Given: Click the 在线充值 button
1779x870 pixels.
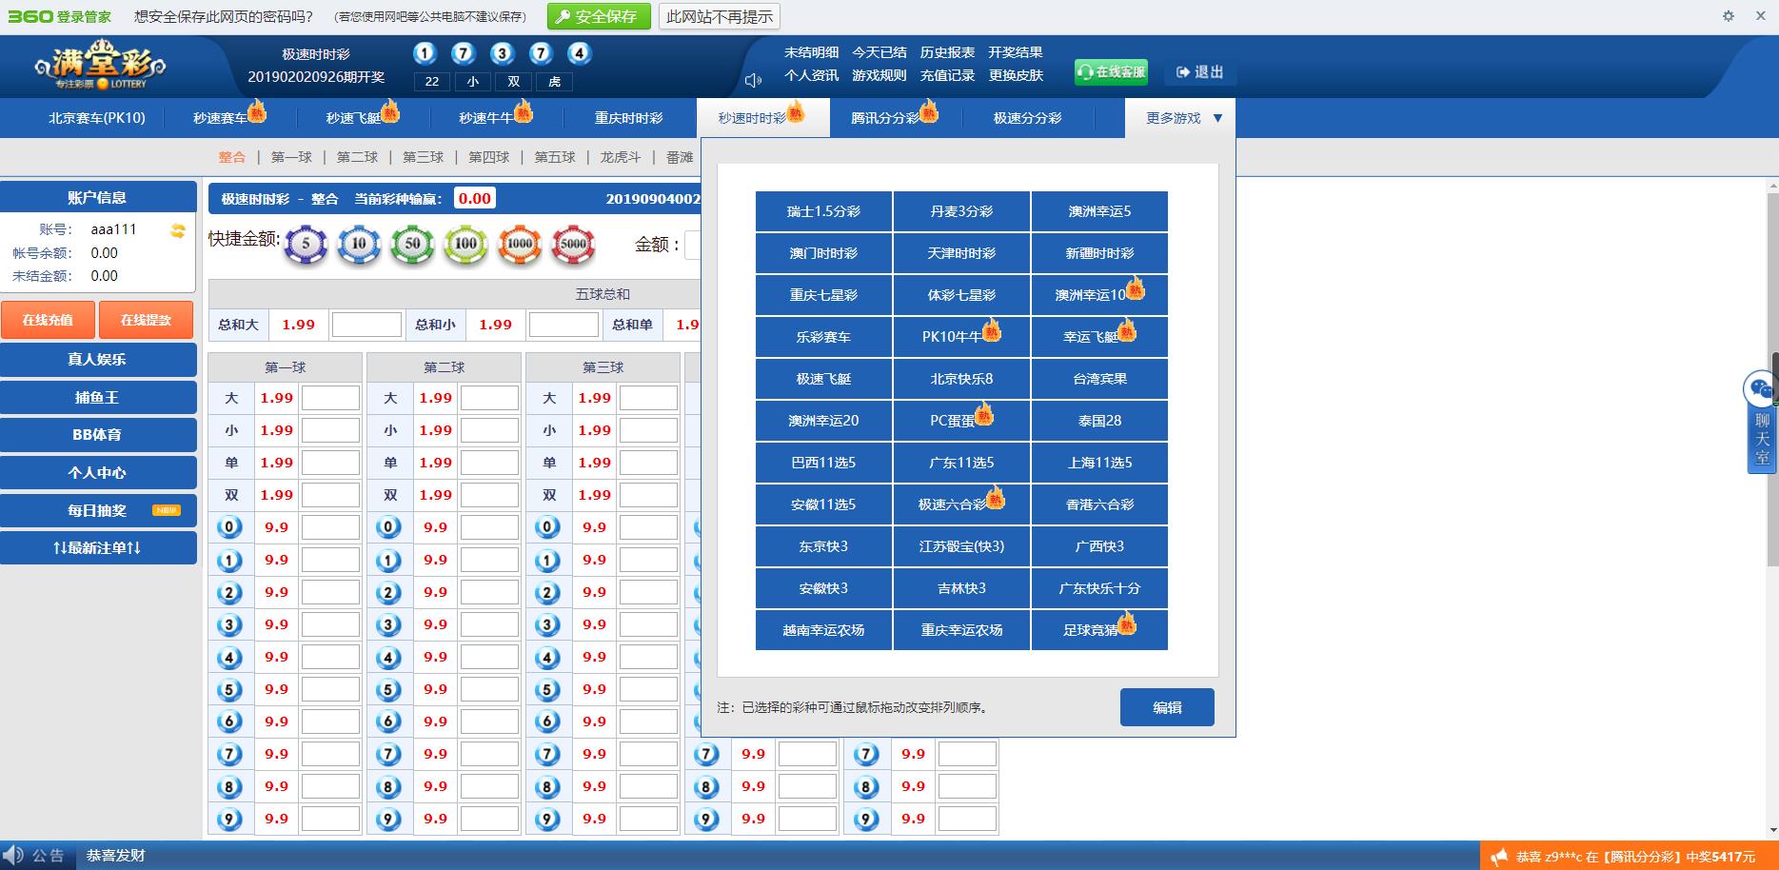Looking at the screenshot, I should [48, 320].
